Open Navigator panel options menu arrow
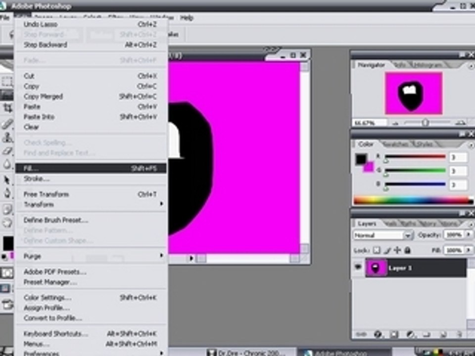This screenshot has height=356, width=475. (x=471, y=66)
